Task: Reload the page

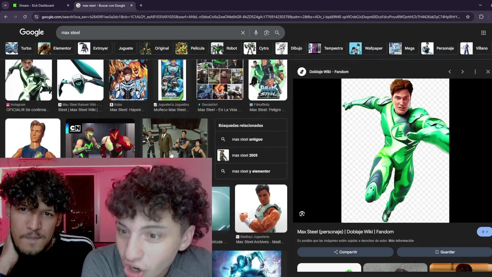Action: click(x=25, y=17)
